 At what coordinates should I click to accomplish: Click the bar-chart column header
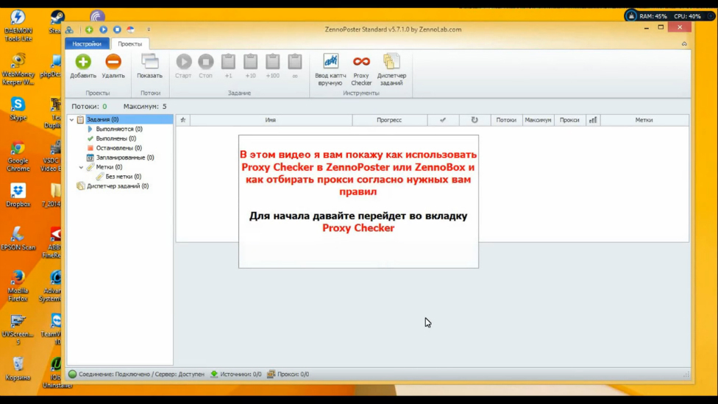593,120
